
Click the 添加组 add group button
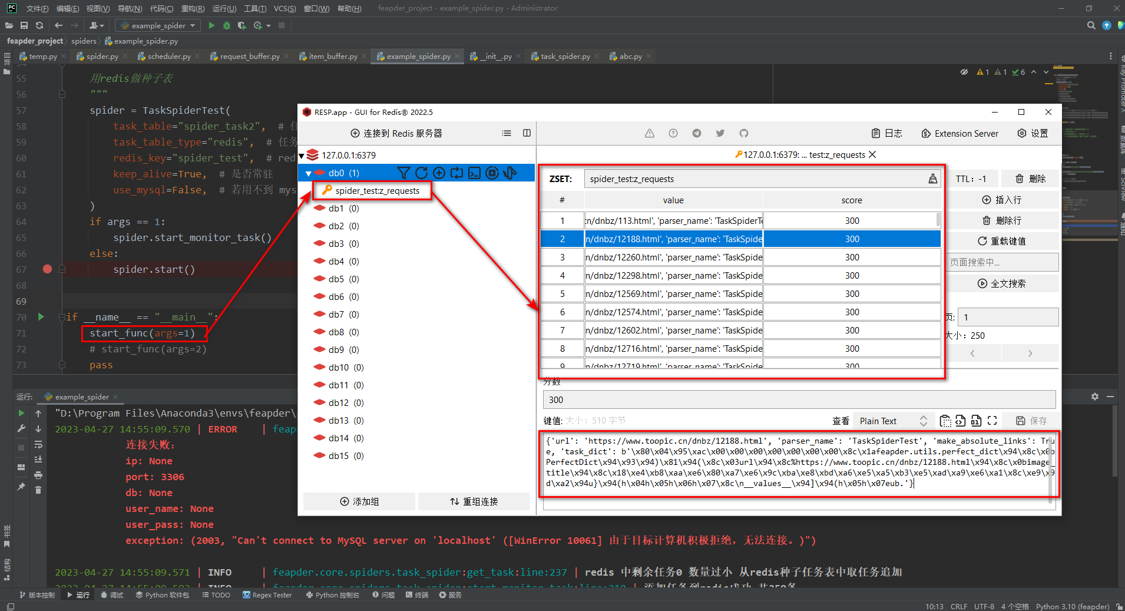[x=358, y=501]
